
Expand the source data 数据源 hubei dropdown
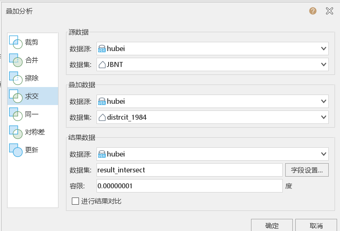click(213, 49)
